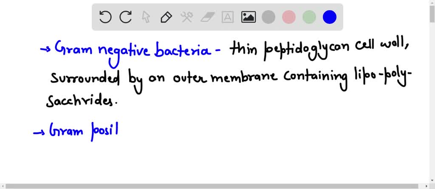Image resolution: width=435 pixels, height=189 pixels.
Task: Click the redo arrow icon
Action: 125,17
